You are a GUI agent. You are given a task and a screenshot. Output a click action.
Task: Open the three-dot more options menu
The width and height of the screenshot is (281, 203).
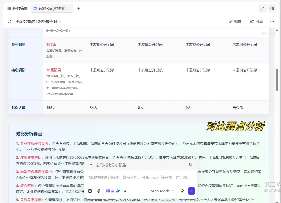pos(272,22)
